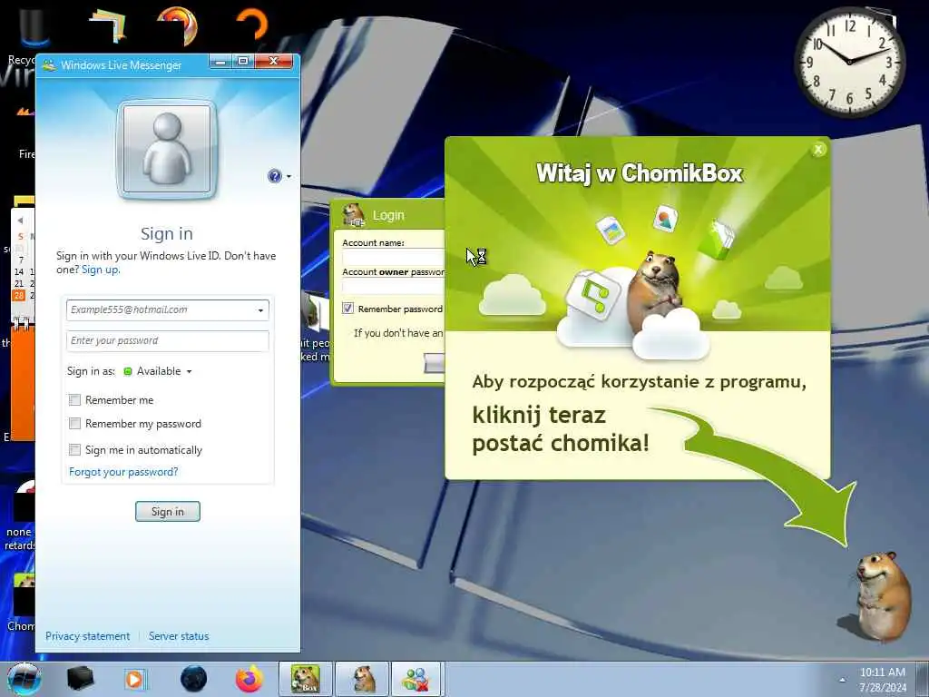Open the Windows Start orb

click(24, 679)
